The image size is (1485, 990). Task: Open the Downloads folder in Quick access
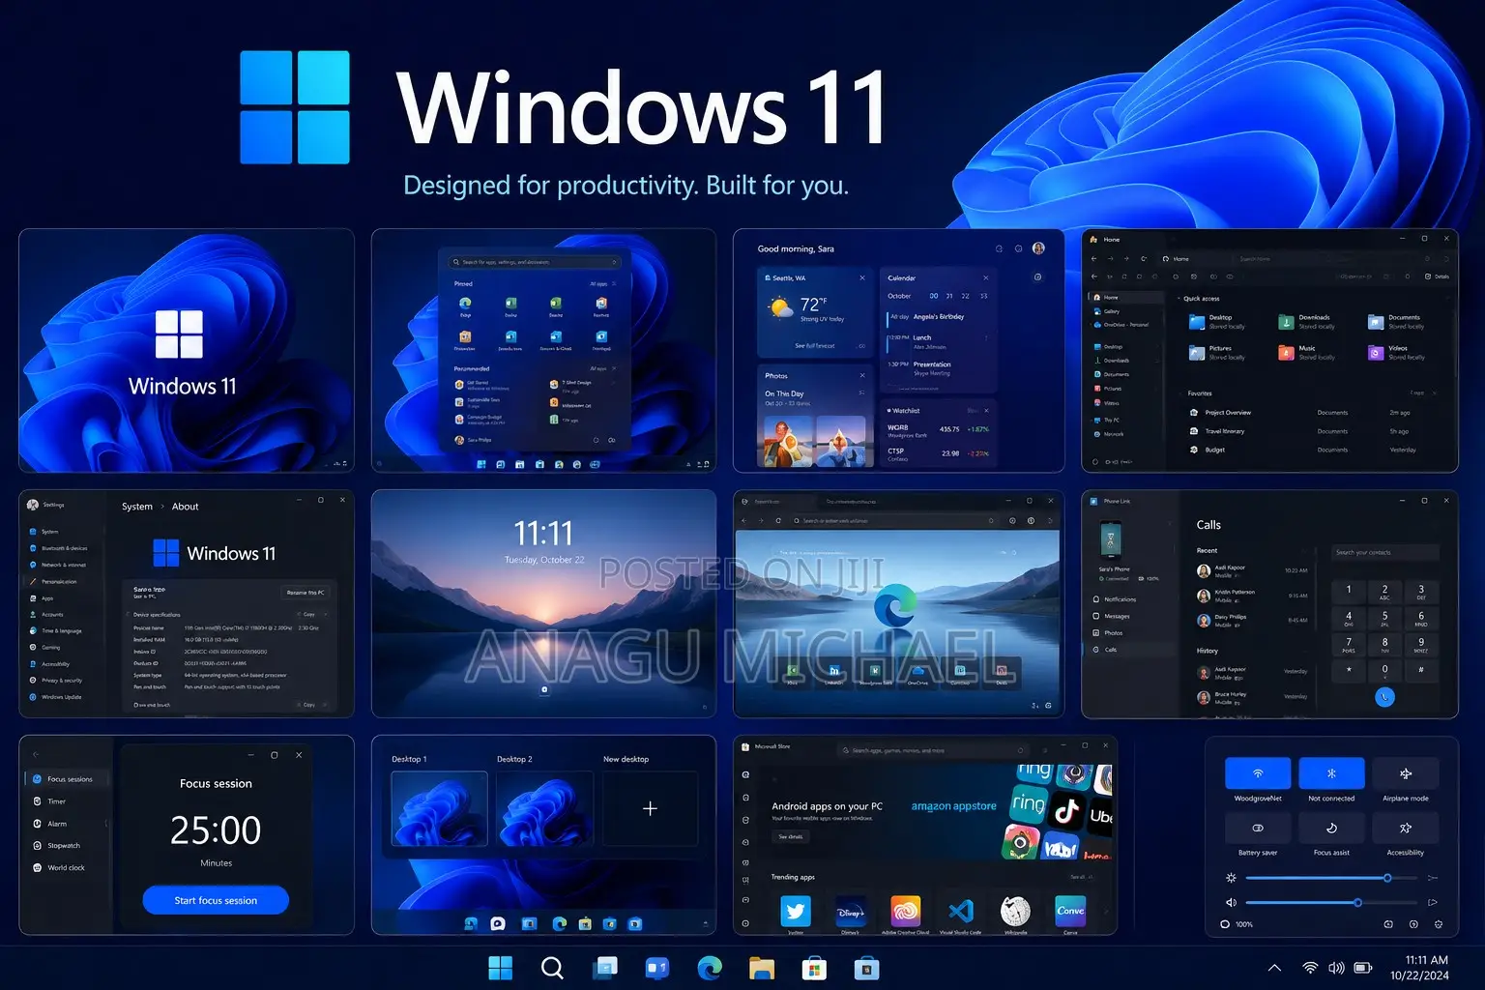click(1308, 322)
